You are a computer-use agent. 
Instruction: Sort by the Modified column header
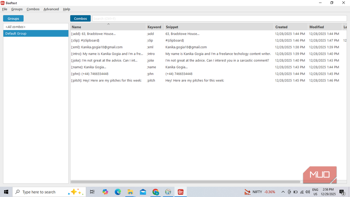325,27
